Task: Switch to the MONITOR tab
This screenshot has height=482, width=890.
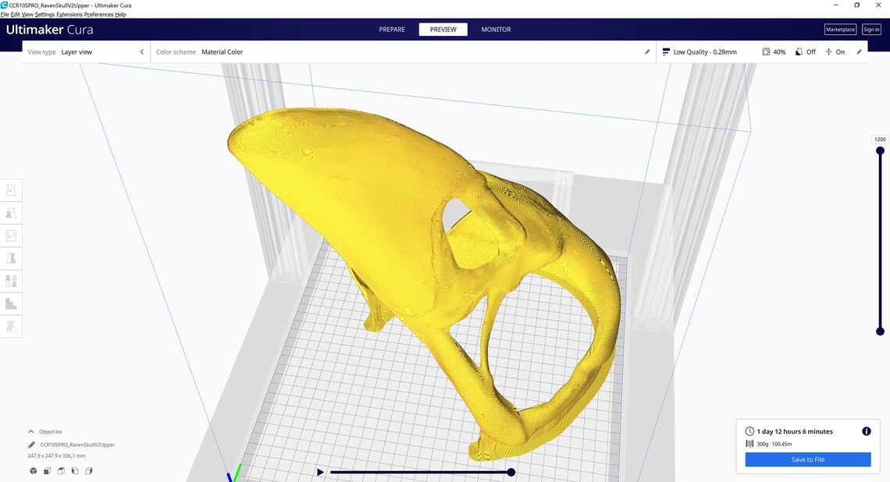Action: (x=496, y=29)
